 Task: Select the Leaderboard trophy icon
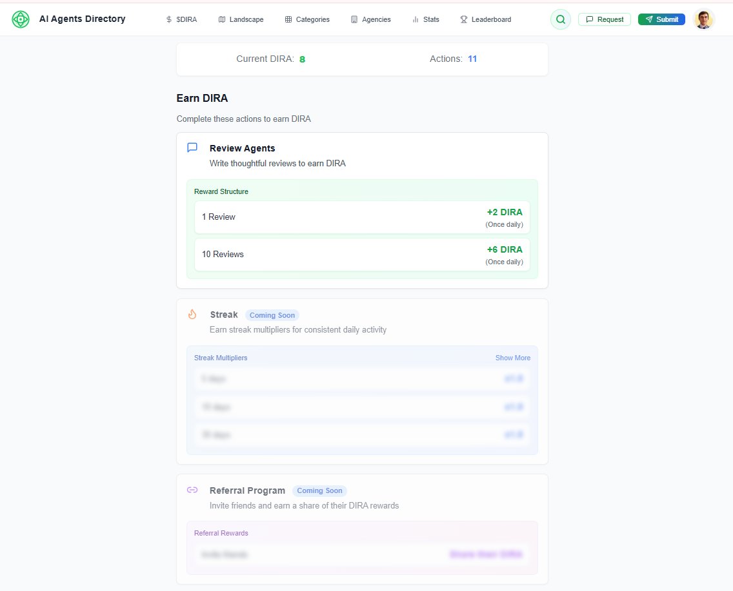point(463,19)
